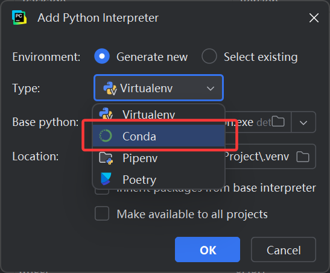Enable Make available to all projects checkbox
Screen dimensions: 330x273
point(102,213)
